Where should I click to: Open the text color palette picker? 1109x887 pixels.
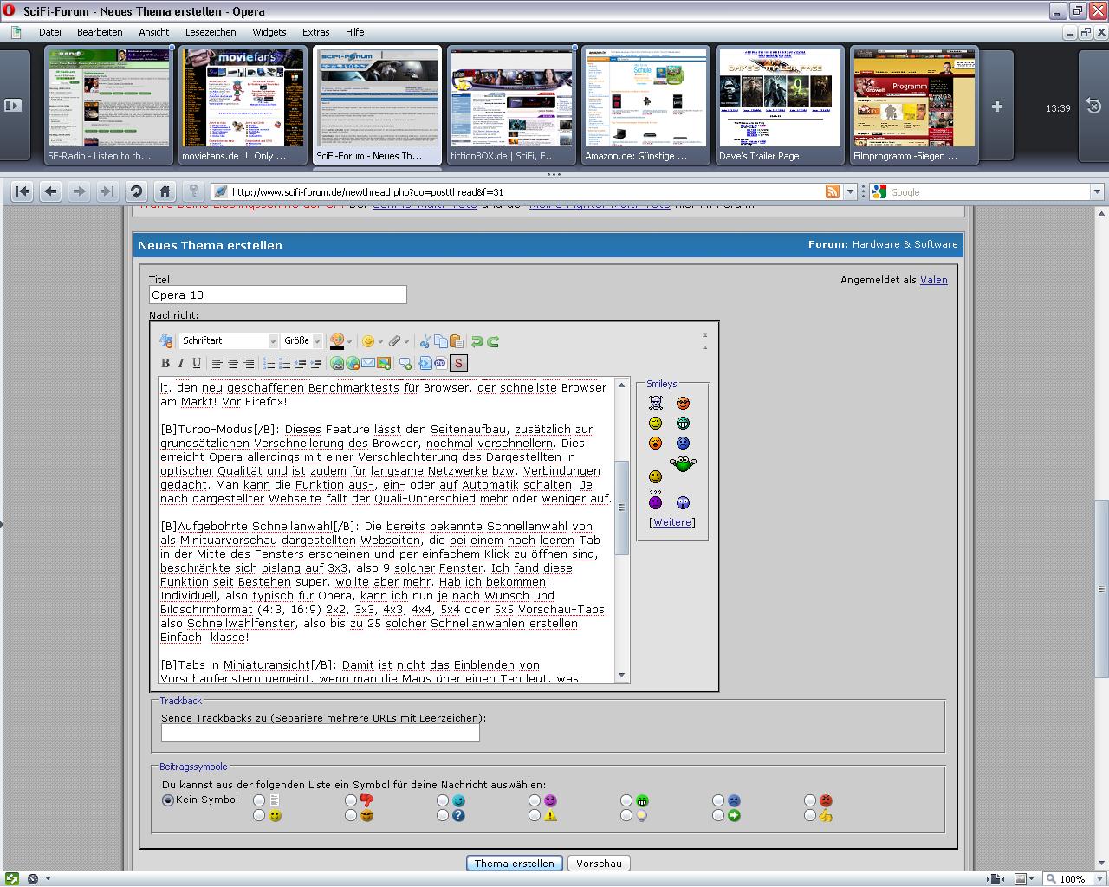click(x=349, y=341)
